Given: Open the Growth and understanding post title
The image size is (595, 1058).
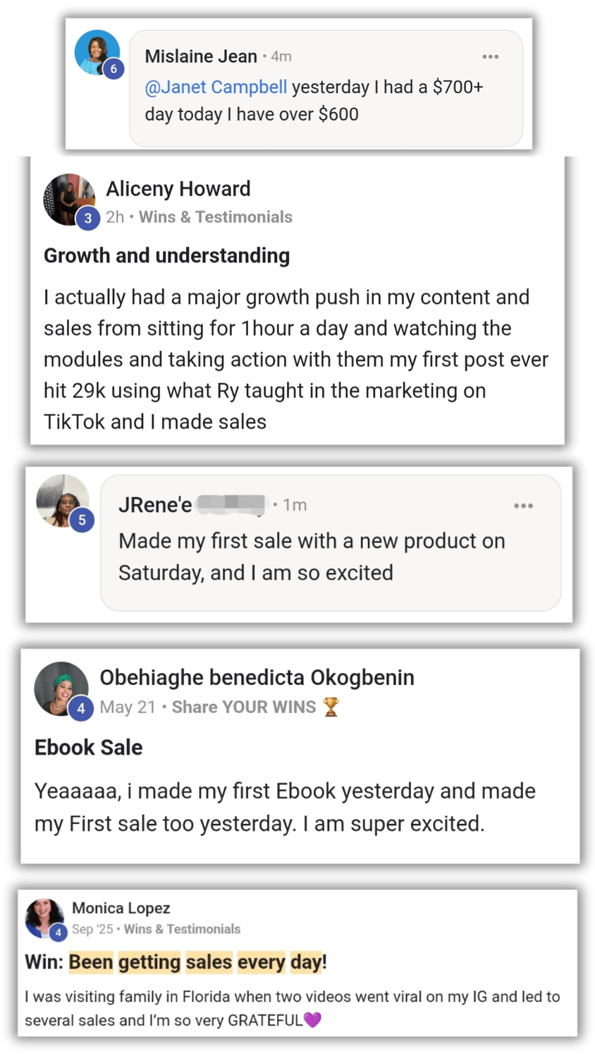Looking at the screenshot, I should [166, 255].
